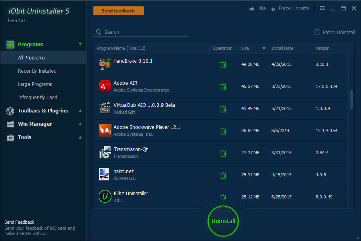Sort by Version column header
Image resolution: width=361 pixels, height=241 pixels.
[322, 48]
